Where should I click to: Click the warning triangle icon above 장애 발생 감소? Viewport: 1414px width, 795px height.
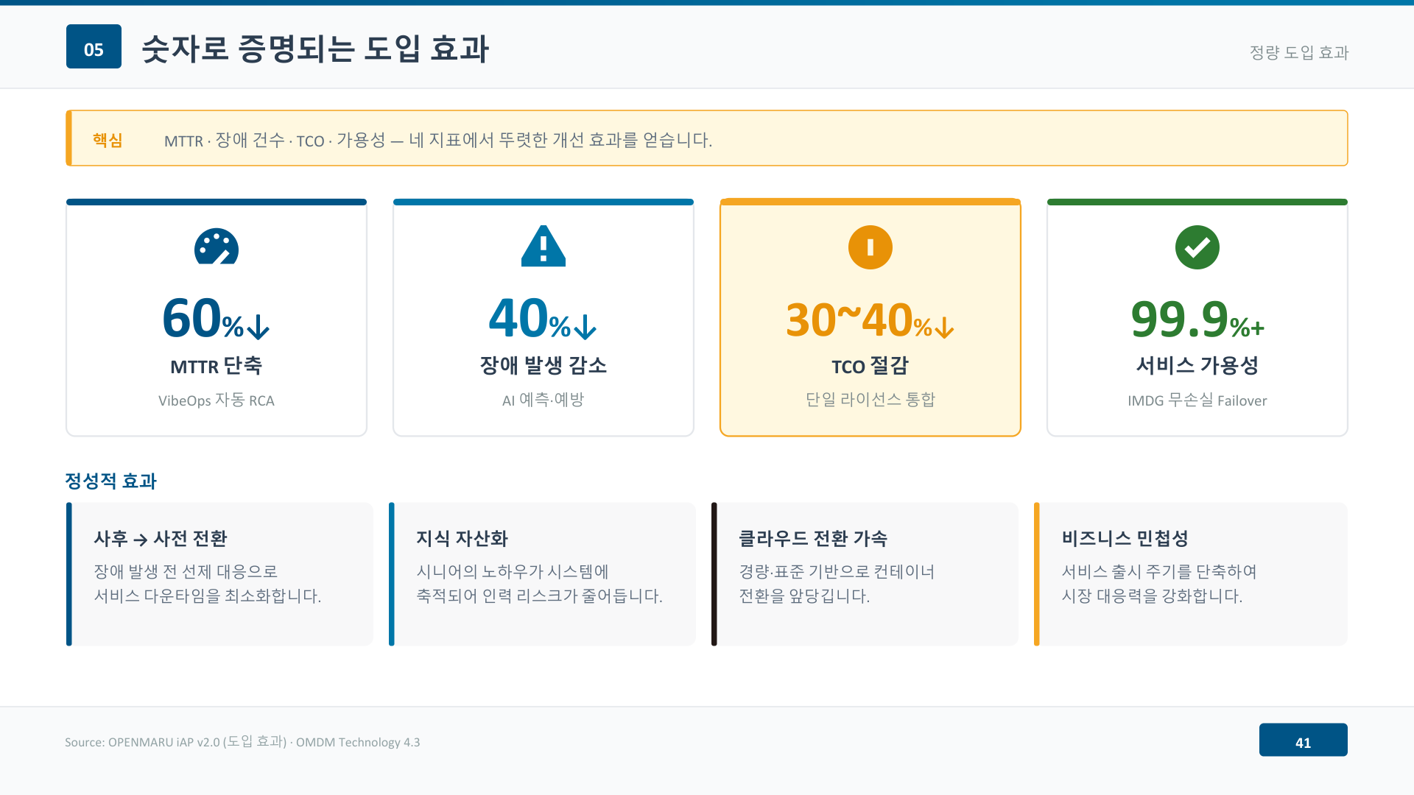[544, 246]
